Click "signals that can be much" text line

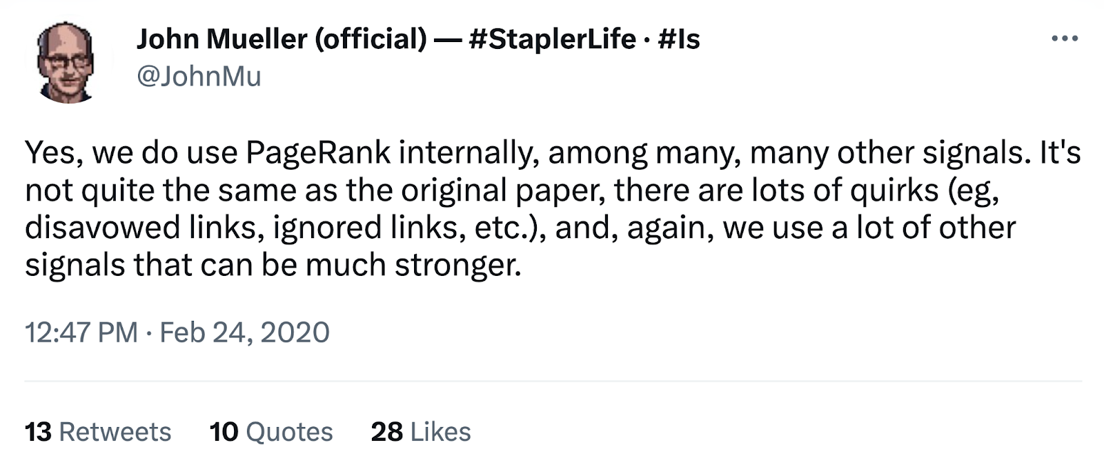click(x=206, y=266)
